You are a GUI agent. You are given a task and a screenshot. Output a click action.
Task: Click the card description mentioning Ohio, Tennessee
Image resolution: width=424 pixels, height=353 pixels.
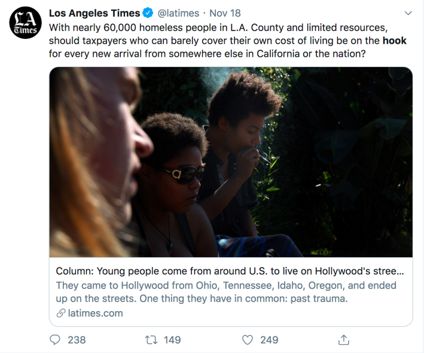[226, 292]
